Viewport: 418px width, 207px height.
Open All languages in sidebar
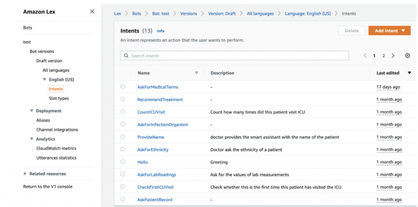click(56, 70)
